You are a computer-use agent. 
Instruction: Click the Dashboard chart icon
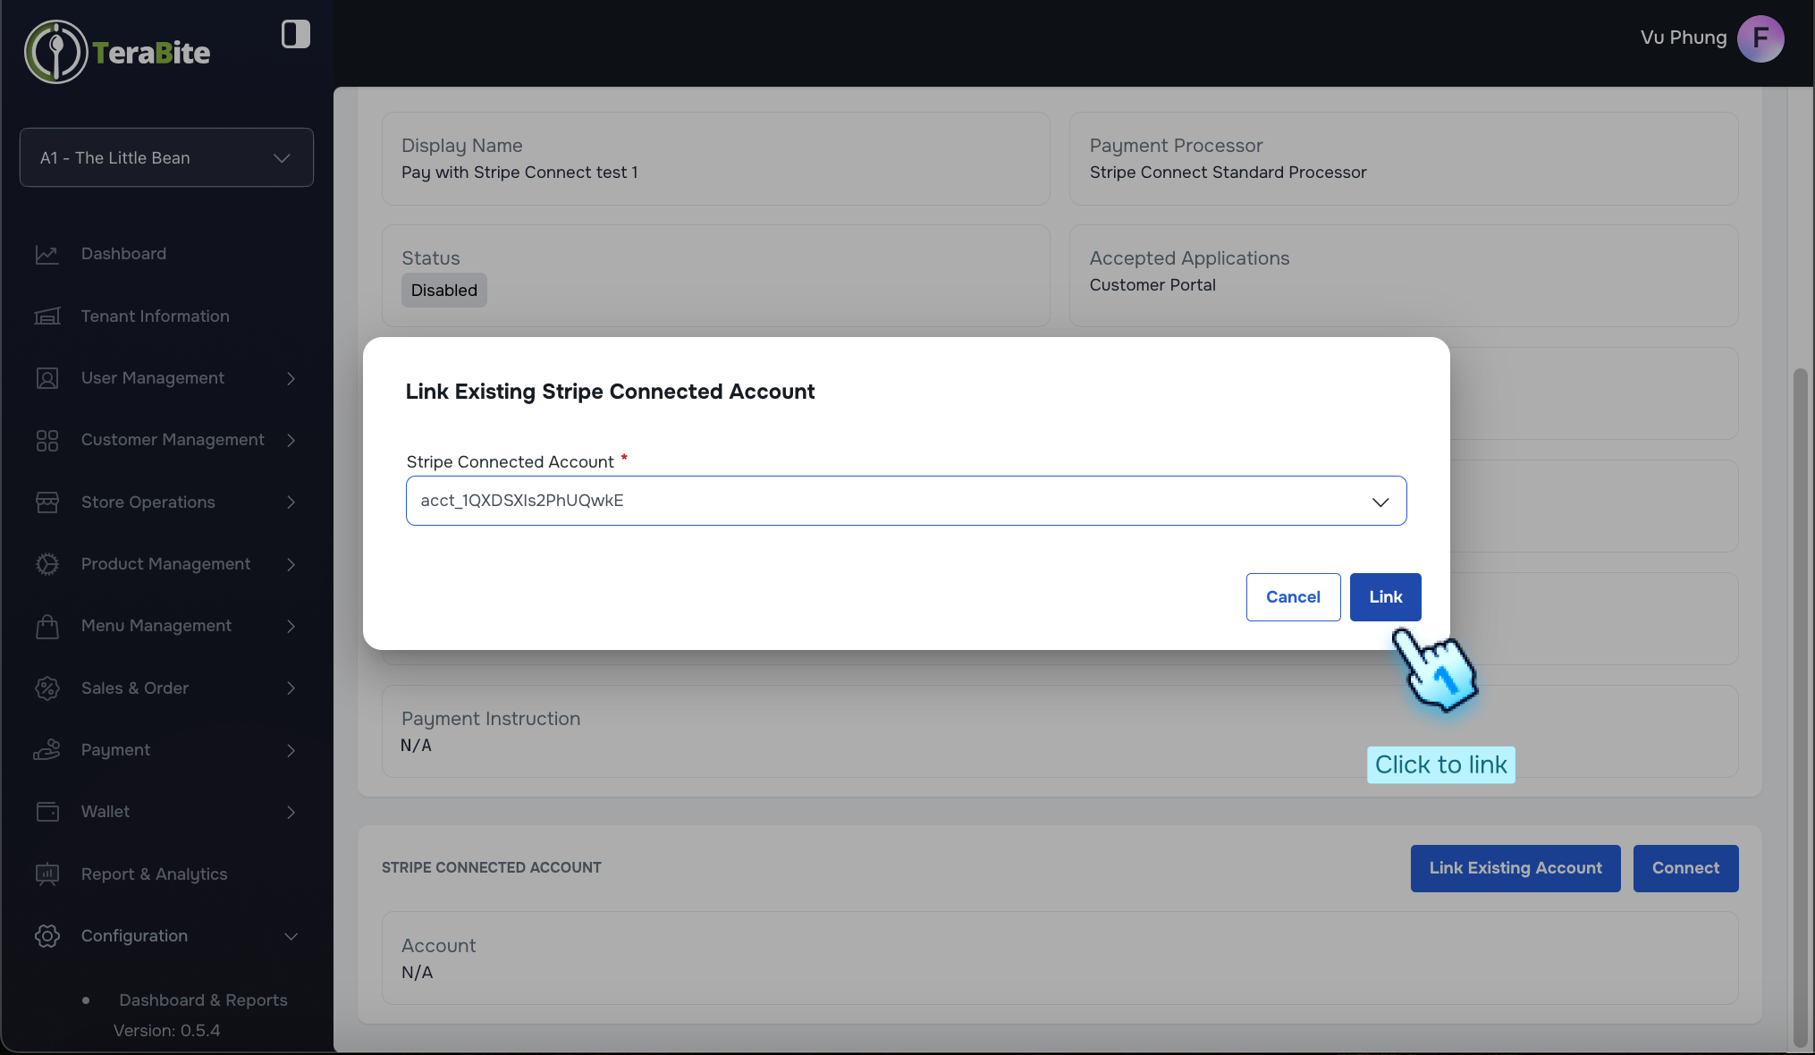pos(46,254)
